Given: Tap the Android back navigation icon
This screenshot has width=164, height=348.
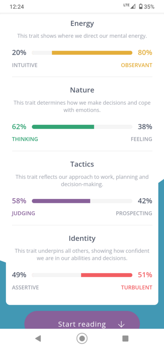Looking at the screenshot, I should [x=38, y=338].
